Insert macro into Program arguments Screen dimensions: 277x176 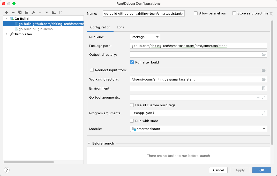(x=258, y=113)
